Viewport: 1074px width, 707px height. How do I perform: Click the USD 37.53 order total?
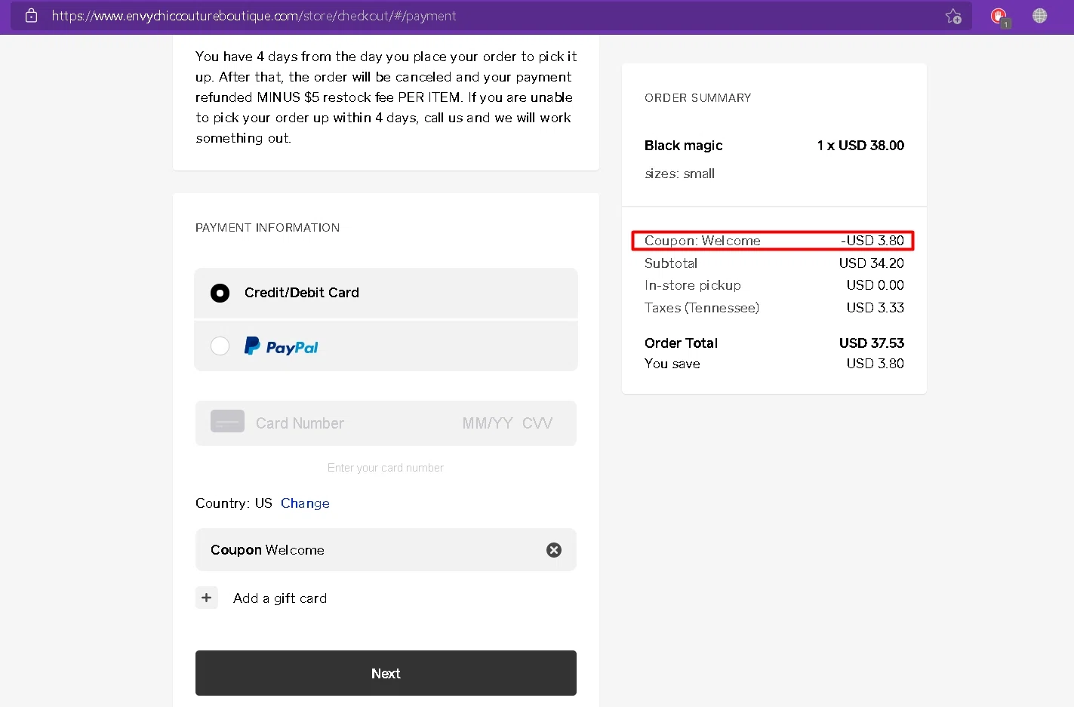872,343
